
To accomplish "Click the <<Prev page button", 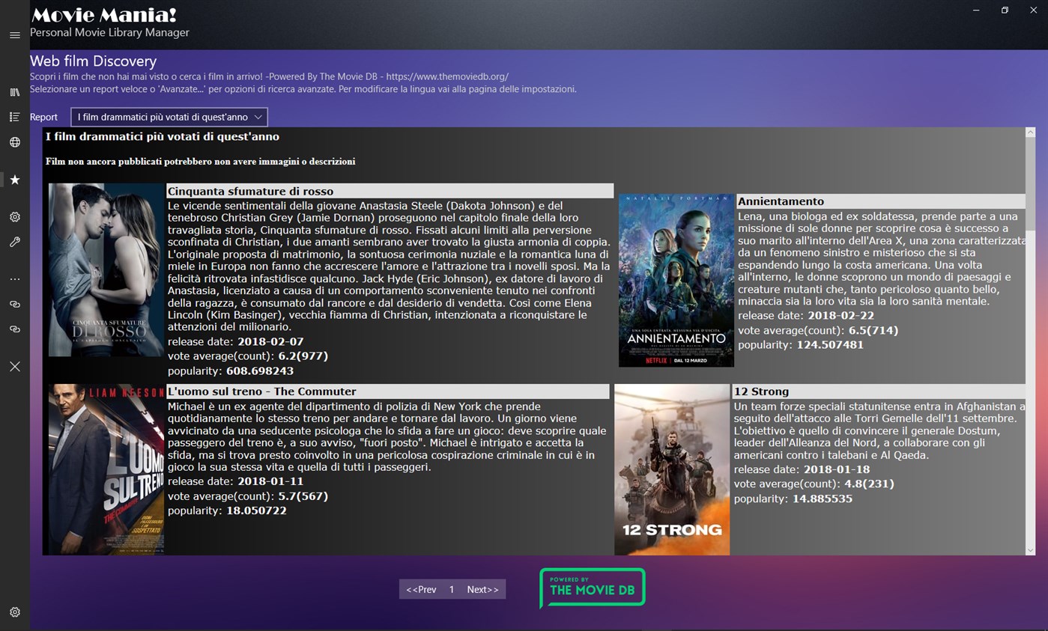I will pyautogui.click(x=421, y=589).
